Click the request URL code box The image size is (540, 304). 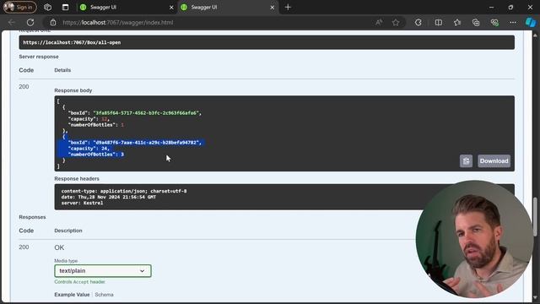267,42
